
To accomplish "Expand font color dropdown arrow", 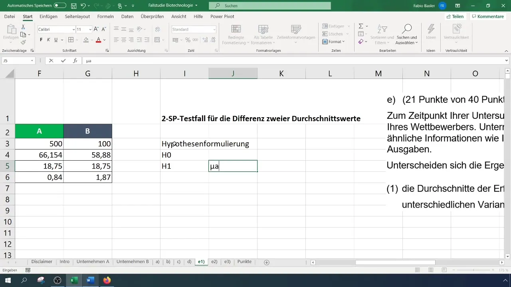I will pos(104,40).
